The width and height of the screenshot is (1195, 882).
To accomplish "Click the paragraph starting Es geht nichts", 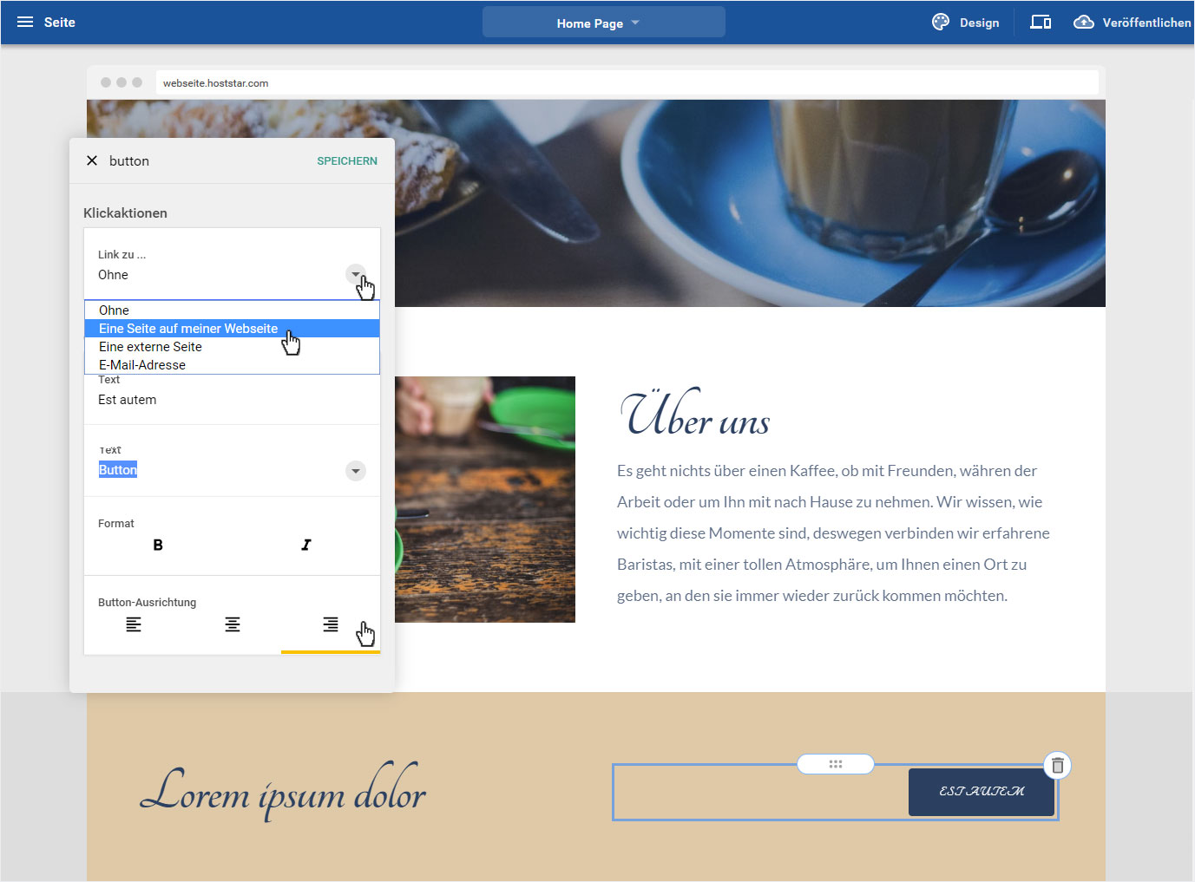I will pos(833,533).
